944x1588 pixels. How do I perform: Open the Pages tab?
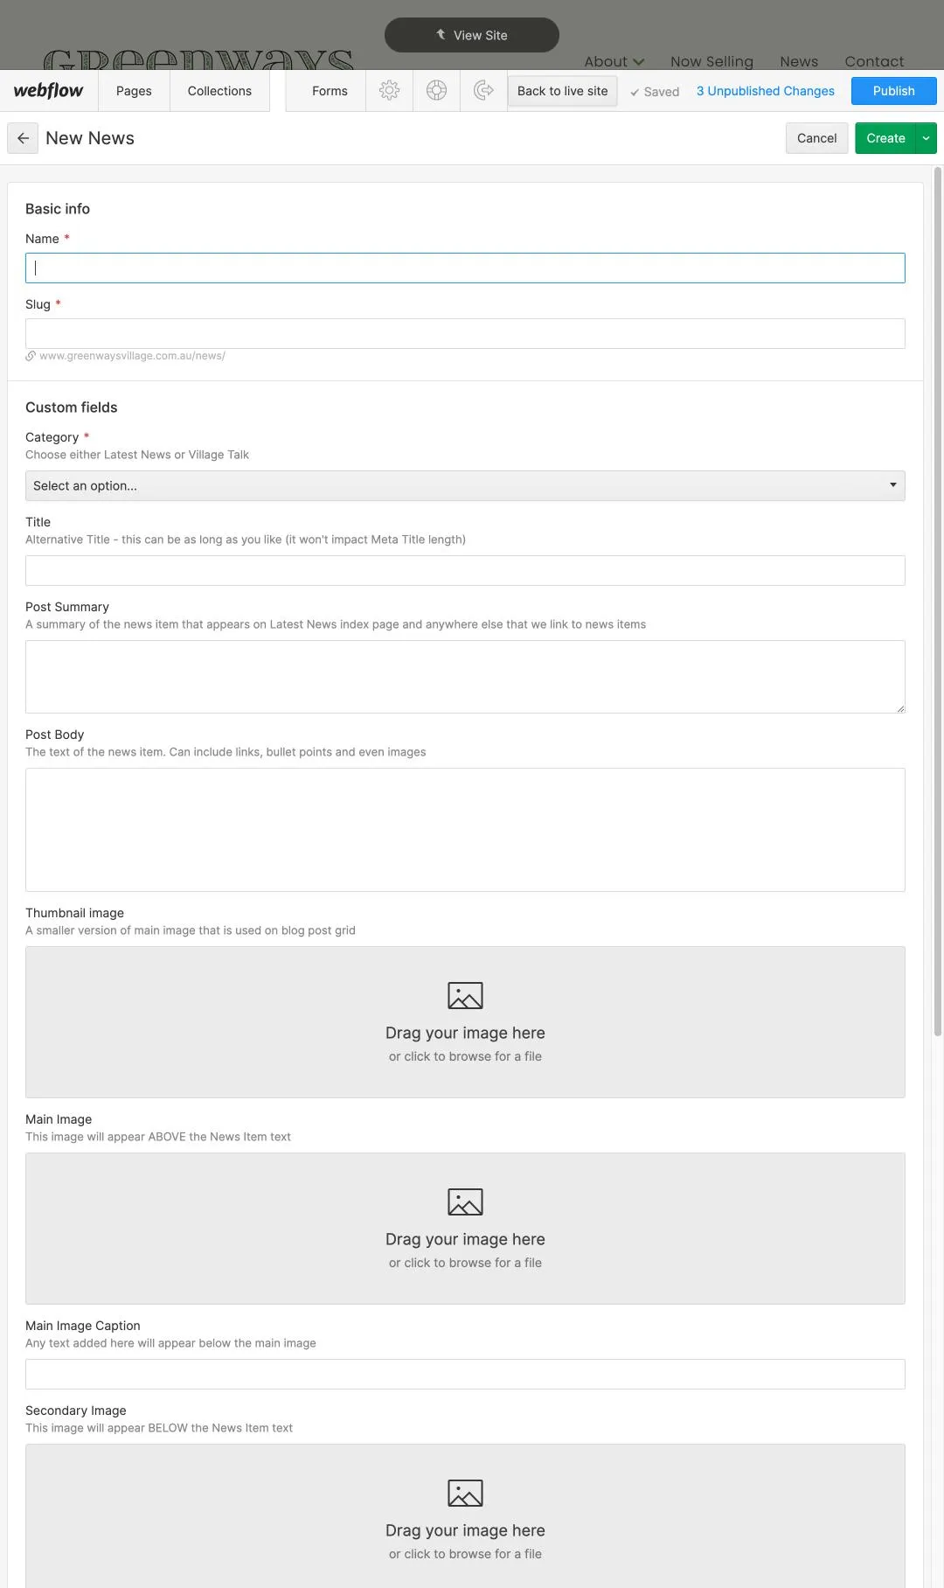coord(134,90)
